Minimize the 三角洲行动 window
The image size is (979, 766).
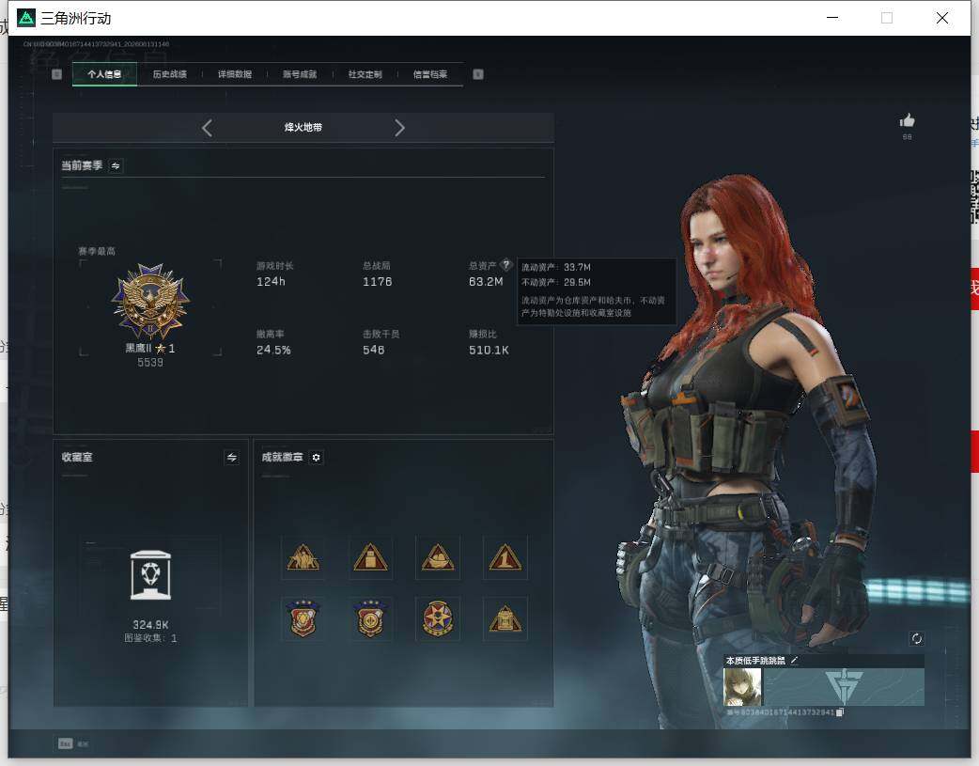[832, 18]
